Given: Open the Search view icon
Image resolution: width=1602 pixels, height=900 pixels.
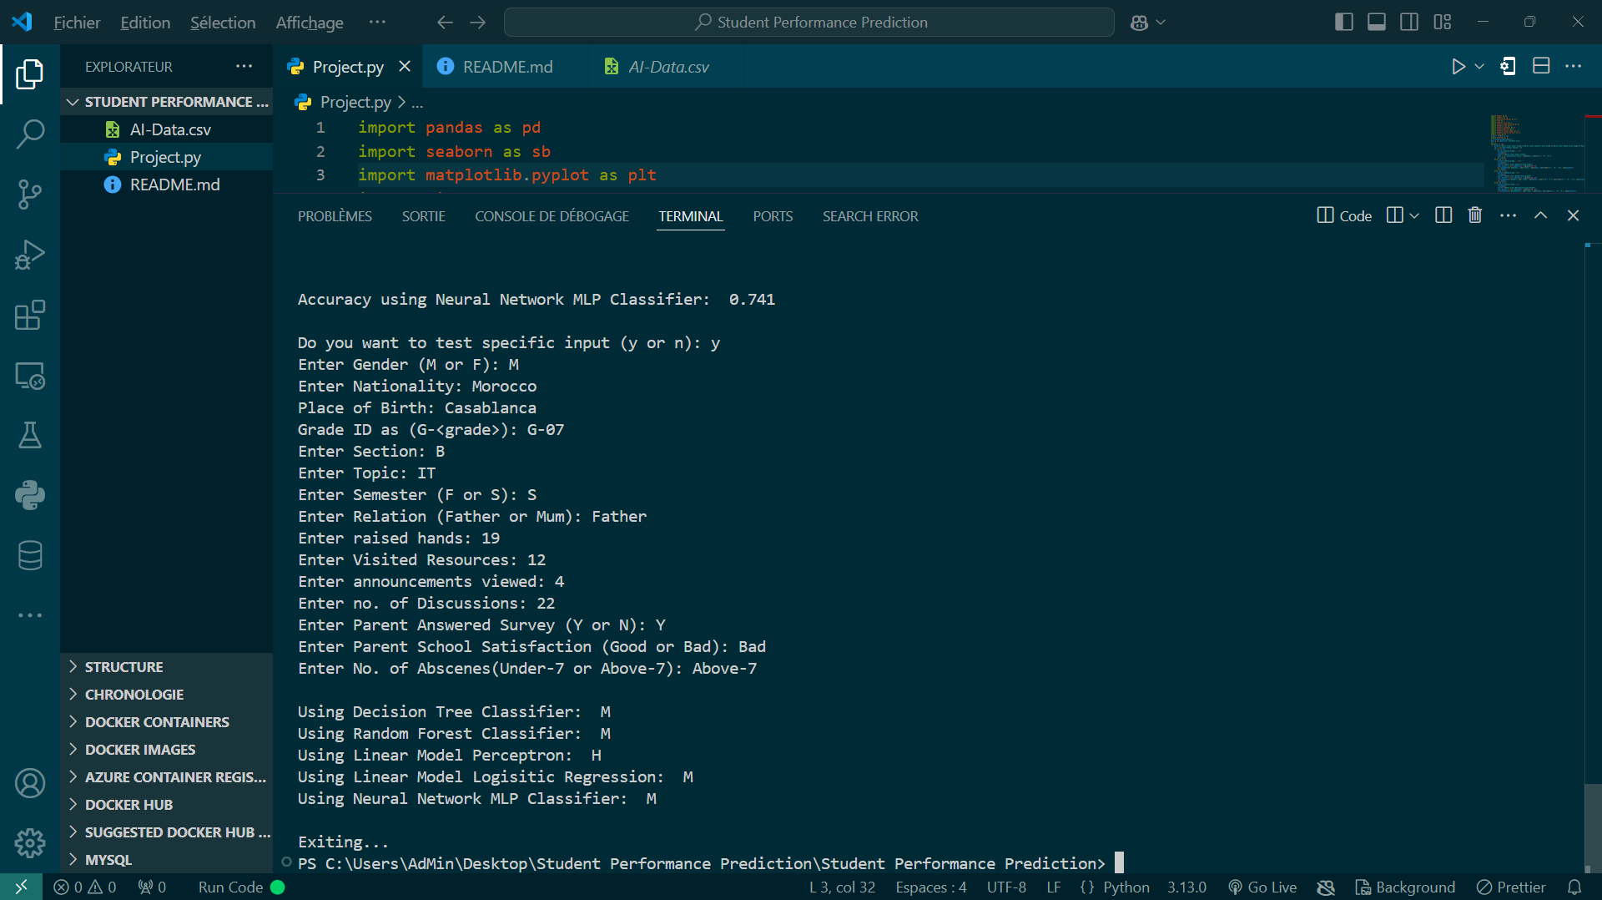Looking at the screenshot, I should 30,134.
